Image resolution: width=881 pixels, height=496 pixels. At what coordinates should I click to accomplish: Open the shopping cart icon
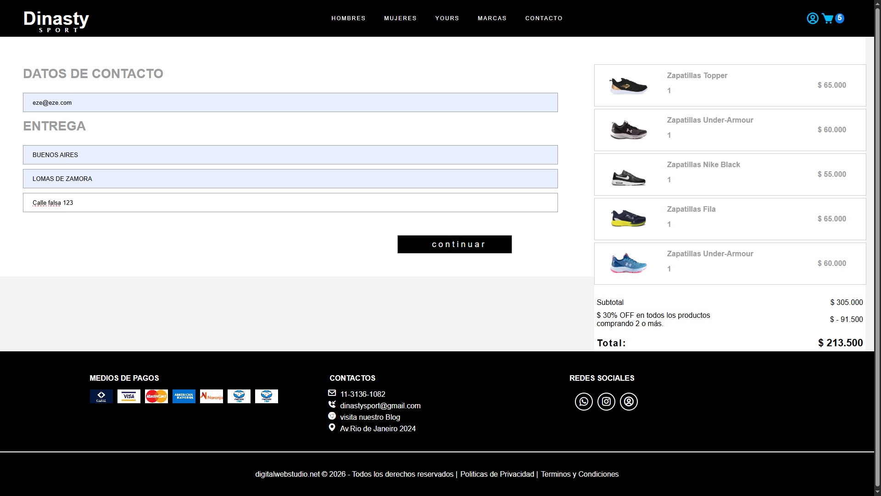click(827, 18)
